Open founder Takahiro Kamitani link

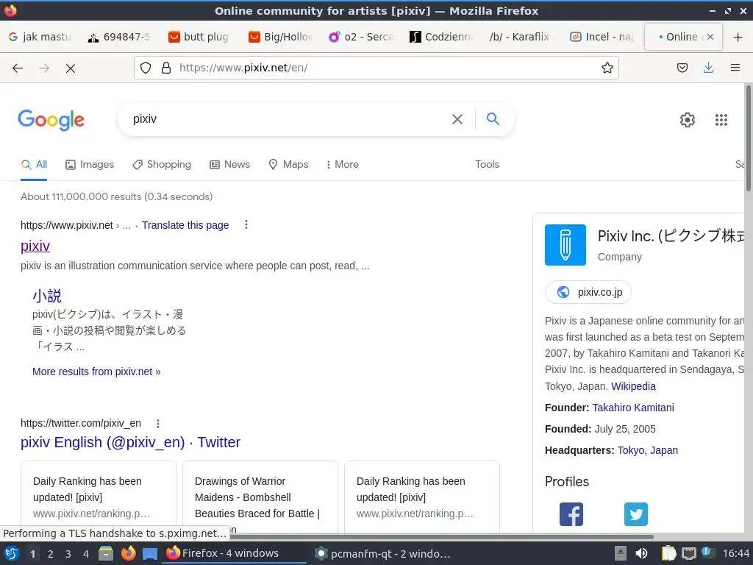pos(633,408)
